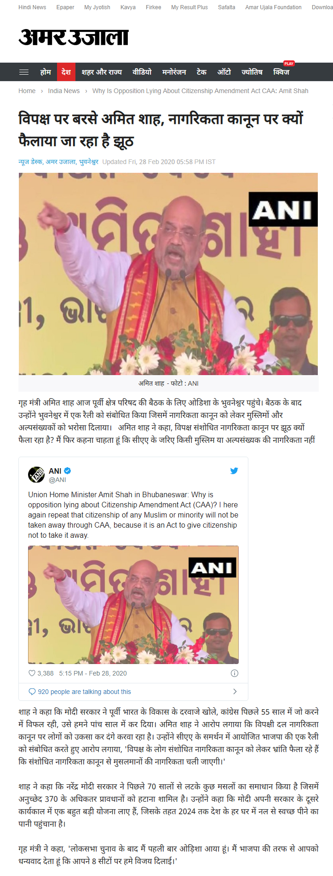
Task: Like the tweet with heart icon
Action: pos(32,673)
